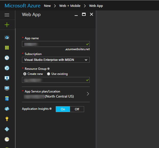The image size is (159, 148).
Task: Click the App name input field
Action: pos(56,44)
